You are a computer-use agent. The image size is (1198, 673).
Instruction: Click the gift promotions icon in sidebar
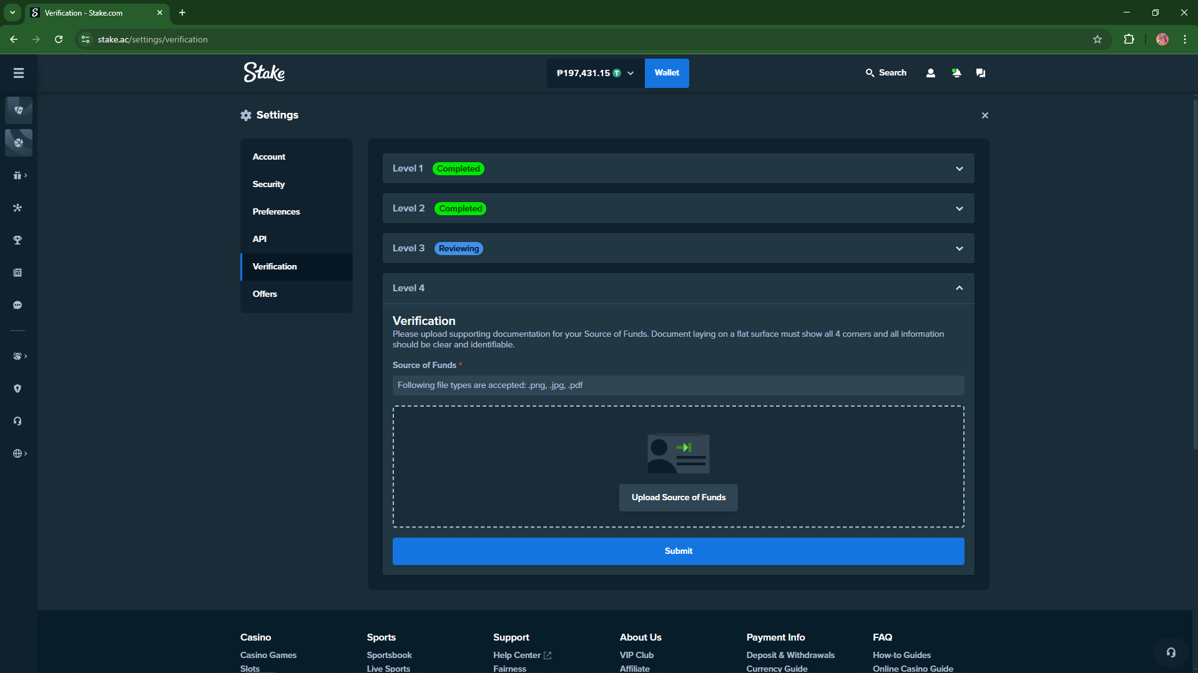click(19, 176)
